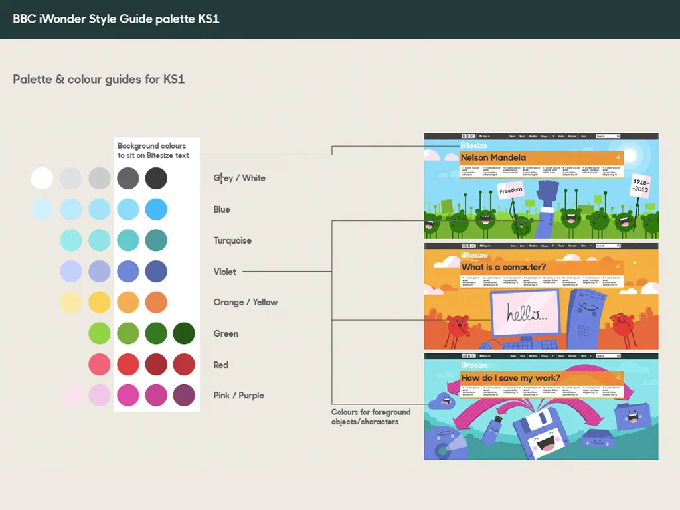Click the Blue row label
The image size is (680, 510).
coord(222,209)
